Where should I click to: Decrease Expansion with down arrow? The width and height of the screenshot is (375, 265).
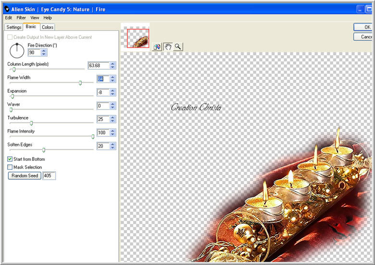pyautogui.click(x=112, y=94)
